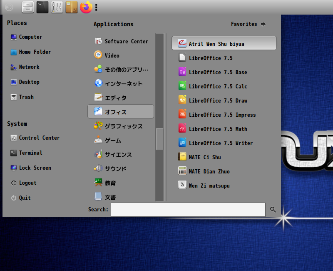Launch LibreOffice 7.5 start center
Viewport: 333px width, 271px height.
pyautogui.click(x=224, y=58)
